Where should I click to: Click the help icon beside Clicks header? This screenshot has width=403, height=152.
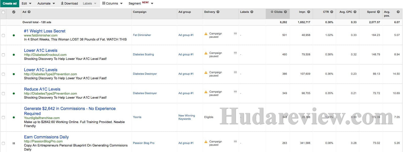[x=285, y=12]
